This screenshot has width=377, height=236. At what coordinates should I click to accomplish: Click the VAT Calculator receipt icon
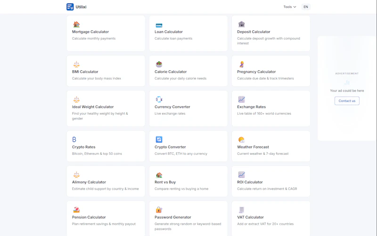pos(241,210)
